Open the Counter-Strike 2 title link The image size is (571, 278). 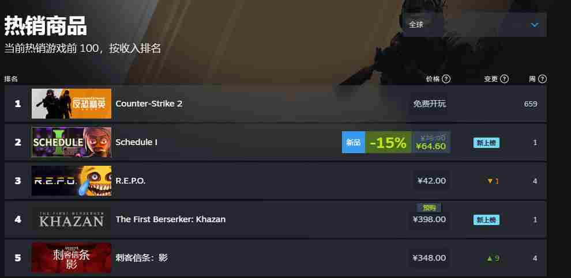click(x=149, y=104)
